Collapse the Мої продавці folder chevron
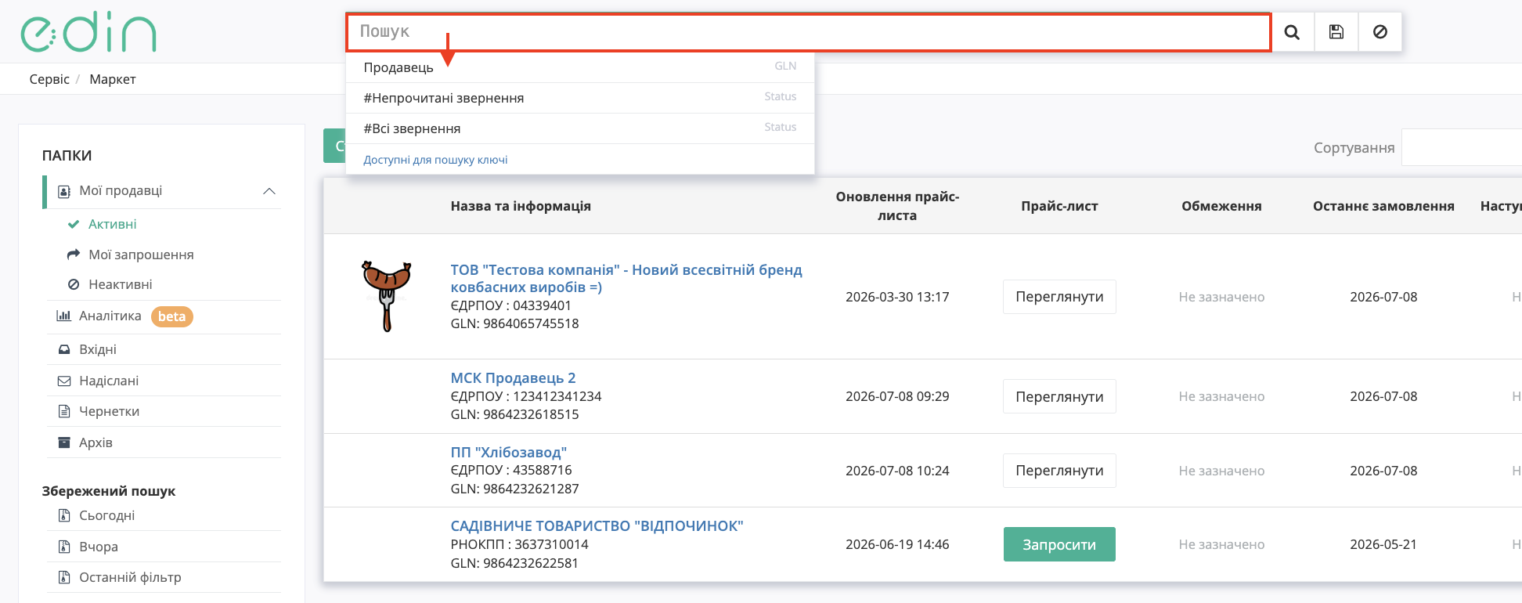 pos(269,191)
